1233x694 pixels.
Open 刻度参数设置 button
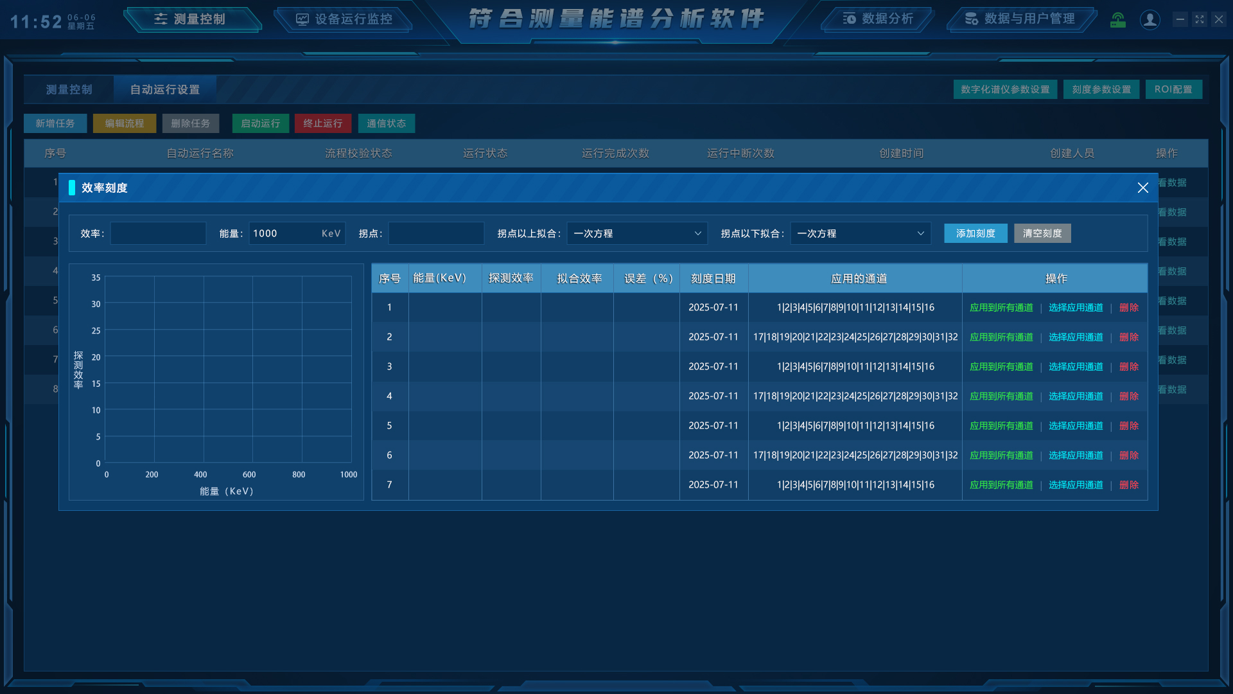1101,89
